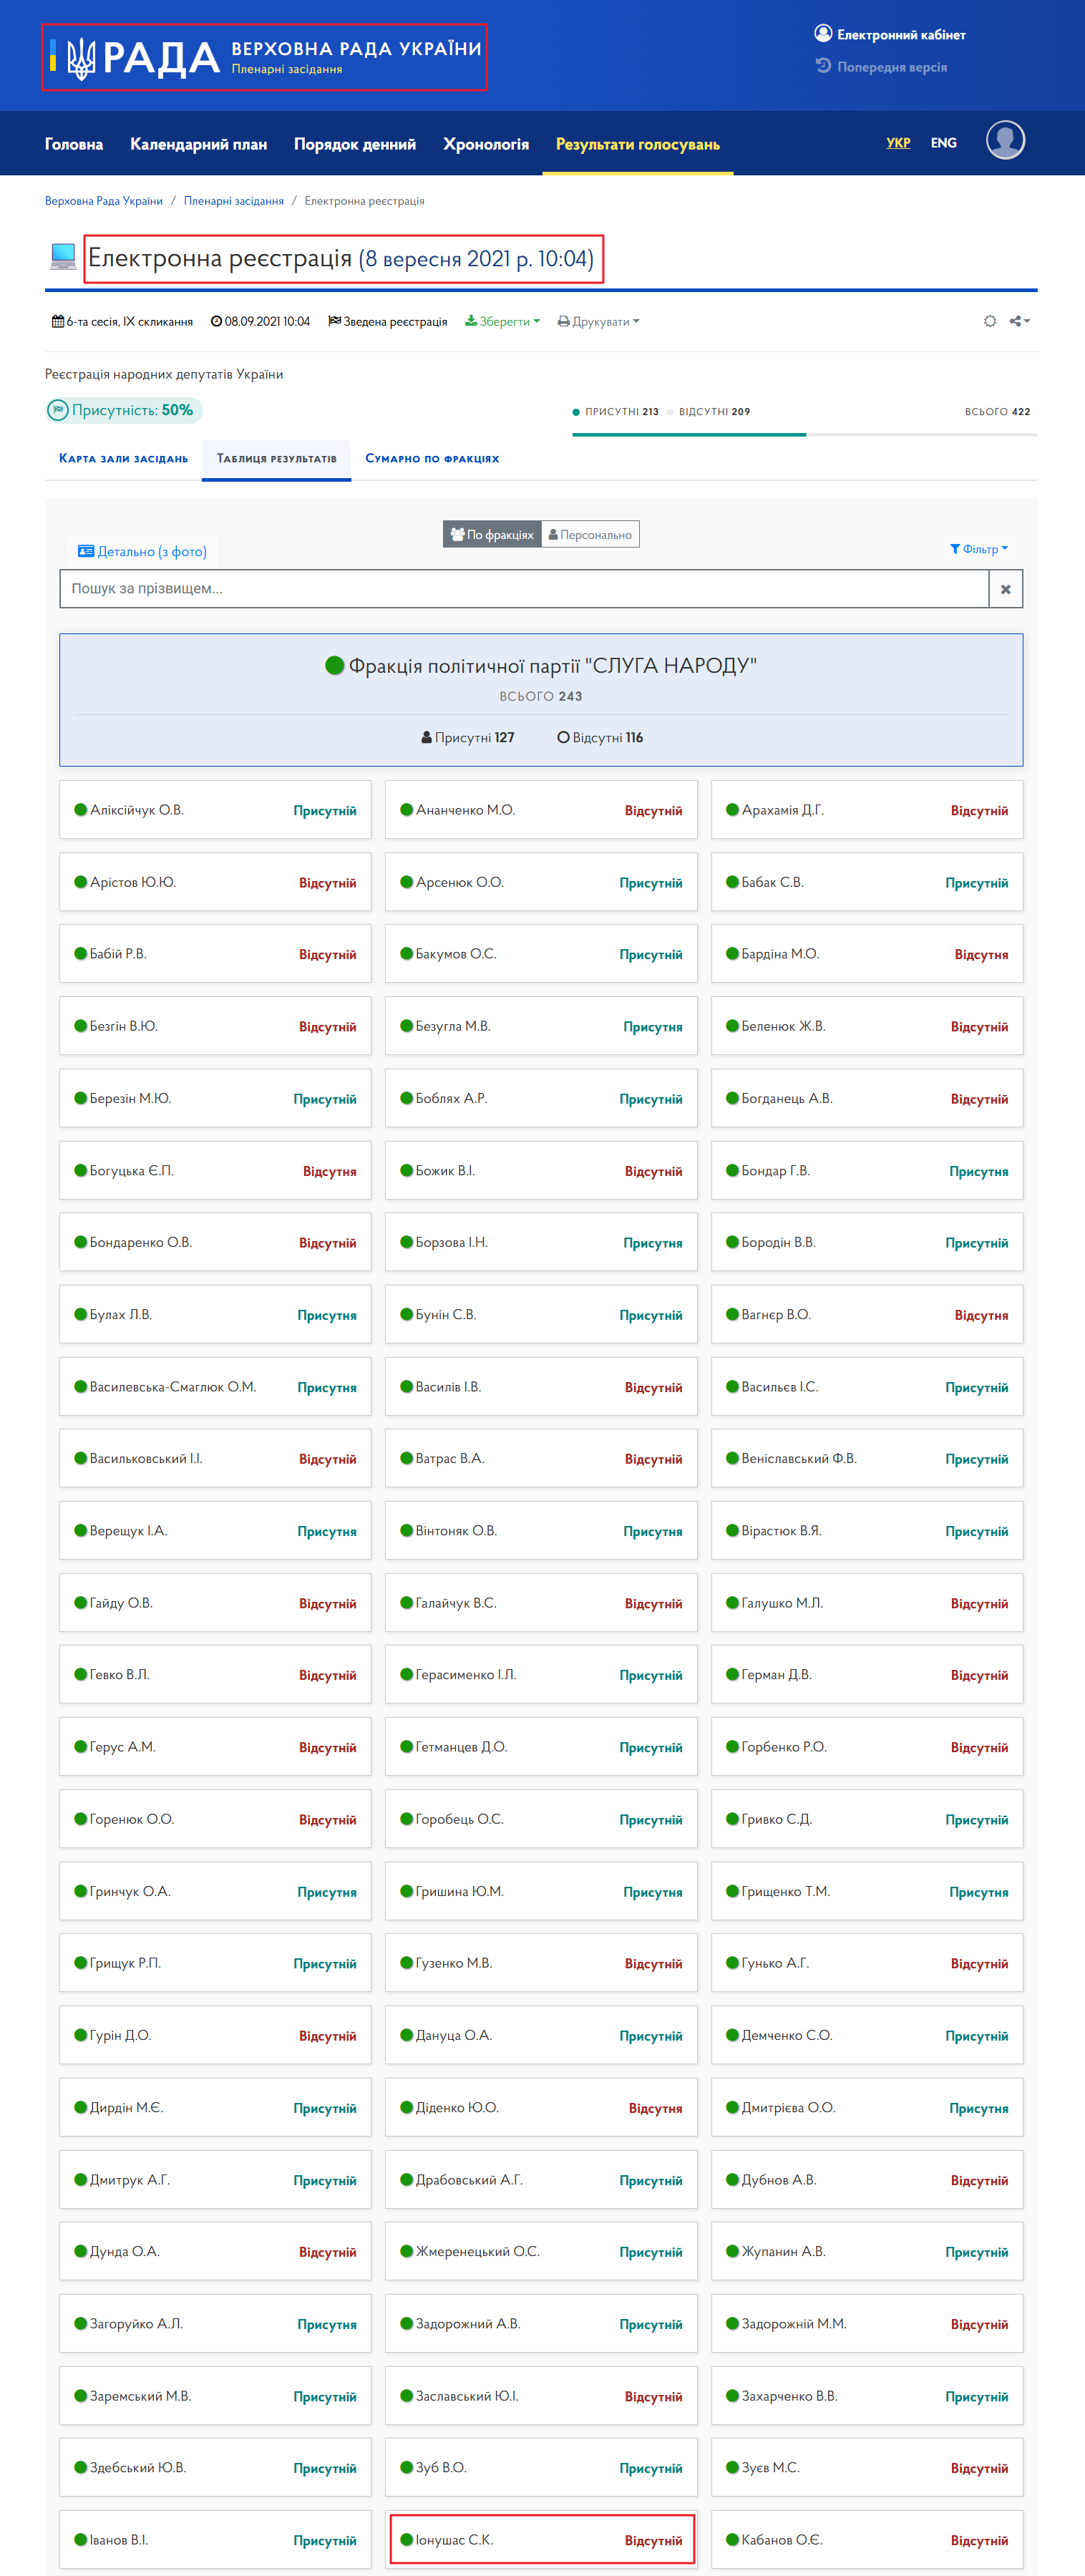Click the Rada trident logo
Image resolution: width=1085 pixels, height=2576 pixels.
81,58
